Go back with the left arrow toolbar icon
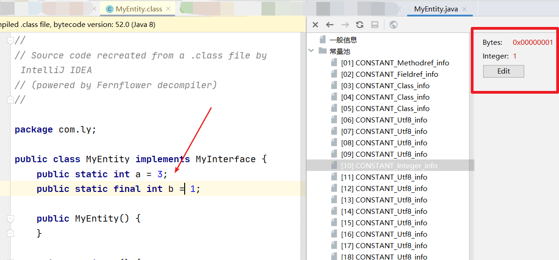The width and height of the screenshot is (559, 260). (330, 25)
